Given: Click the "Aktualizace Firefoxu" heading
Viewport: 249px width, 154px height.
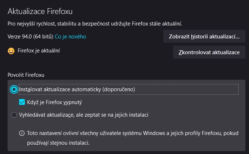Looking at the screenshot, I should 40,11.
